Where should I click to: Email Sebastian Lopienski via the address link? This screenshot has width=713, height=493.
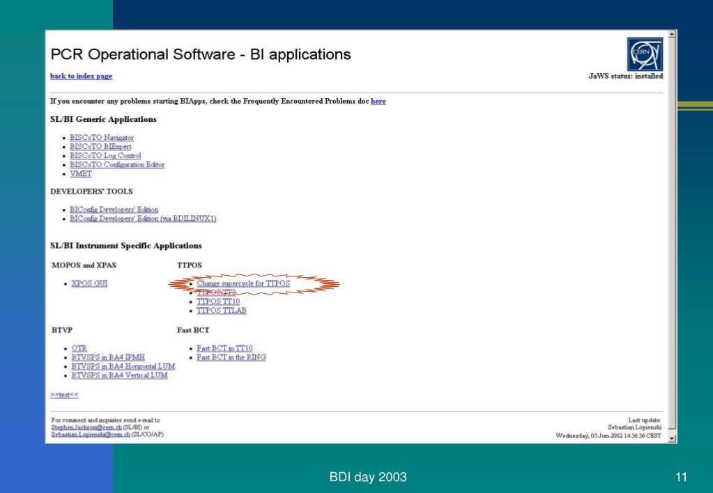[91, 435]
